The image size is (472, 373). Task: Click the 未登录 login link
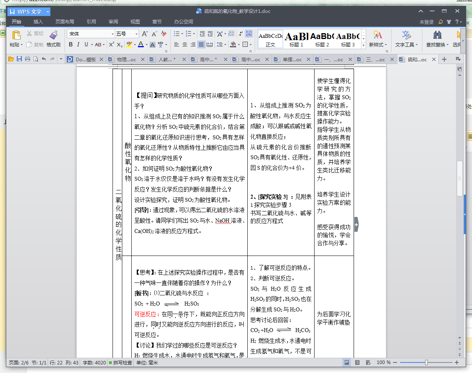click(426, 22)
